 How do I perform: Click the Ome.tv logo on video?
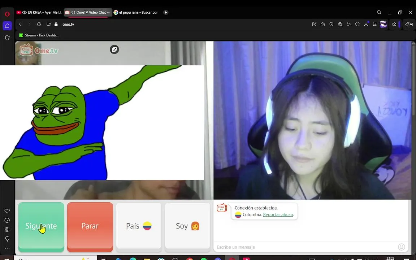tap(39, 50)
